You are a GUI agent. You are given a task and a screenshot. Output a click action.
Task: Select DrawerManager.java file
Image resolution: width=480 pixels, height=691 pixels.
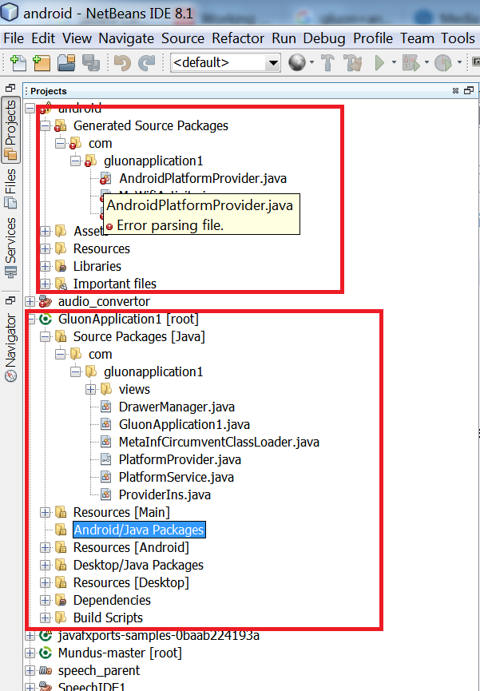click(x=177, y=407)
